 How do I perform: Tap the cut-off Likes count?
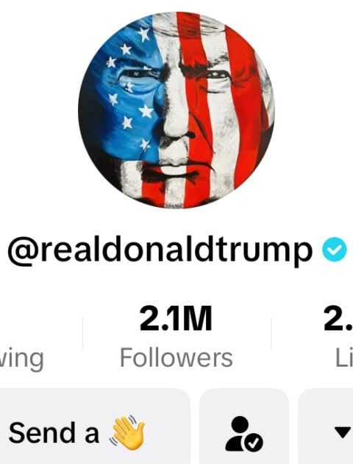[x=338, y=318]
